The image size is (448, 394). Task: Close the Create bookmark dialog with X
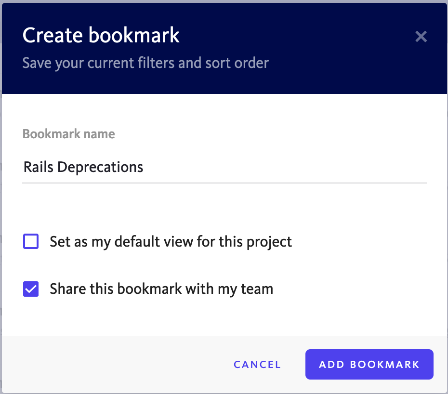pos(421,37)
